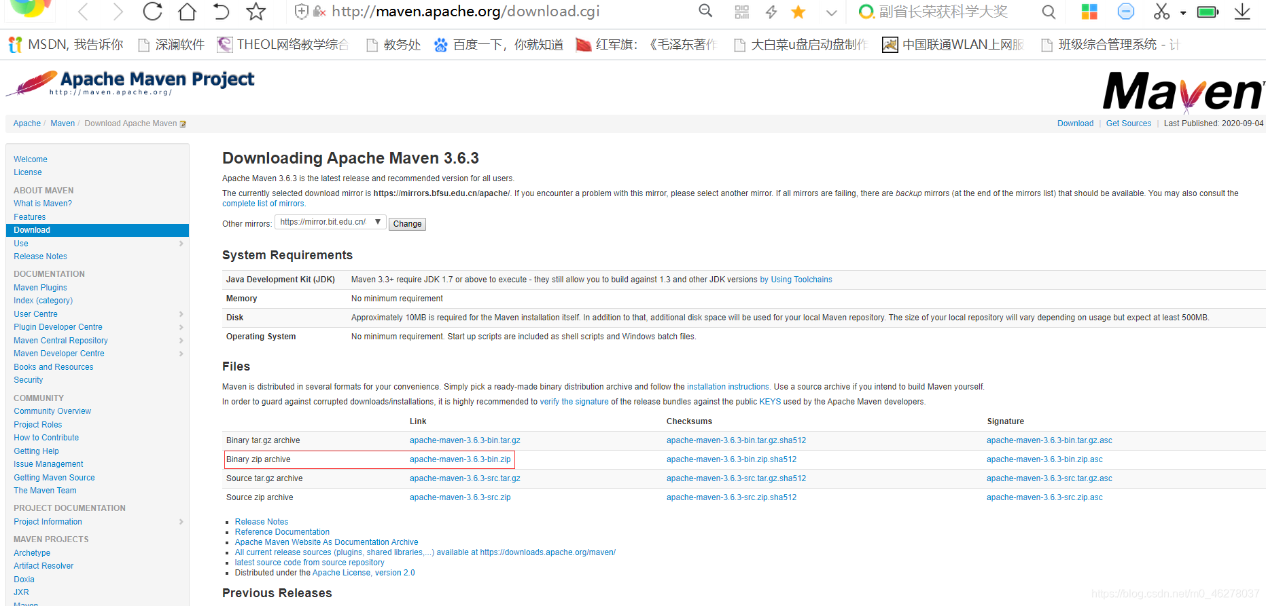This screenshot has width=1266, height=606.
Task: Click the search box magnifier icon
Action: click(x=1049, y=12)
